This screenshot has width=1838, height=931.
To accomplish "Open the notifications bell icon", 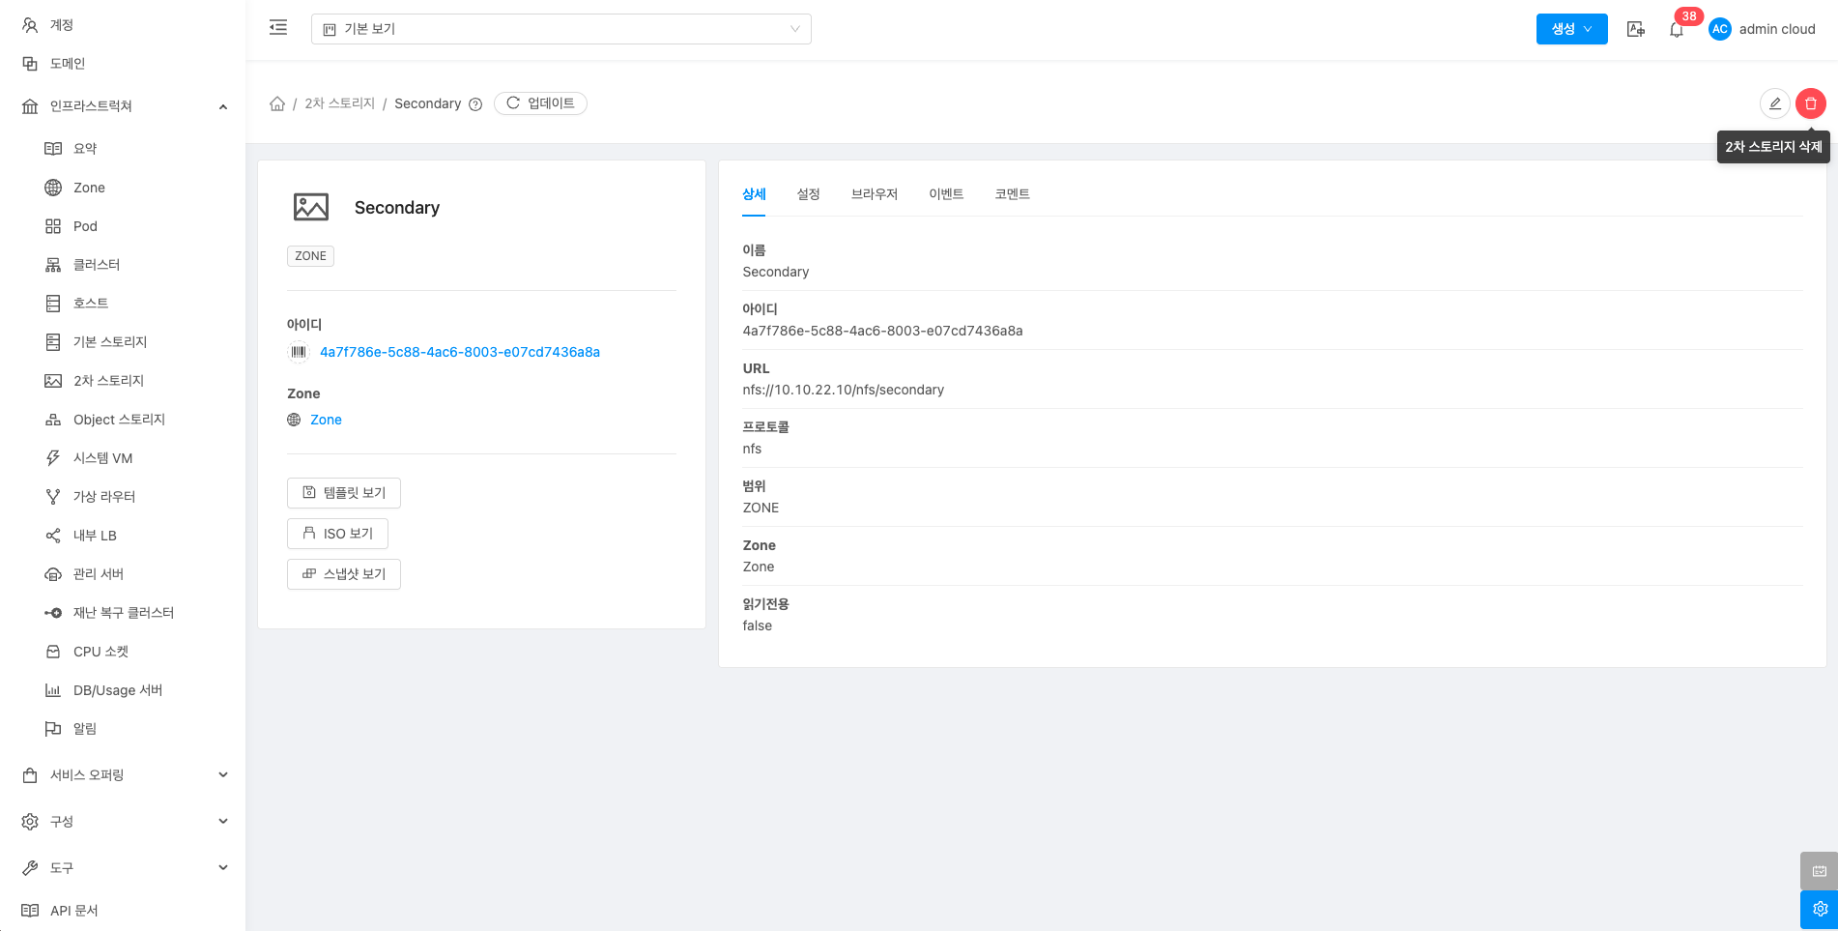I will pyautogui.click(x=1677, y=30).
